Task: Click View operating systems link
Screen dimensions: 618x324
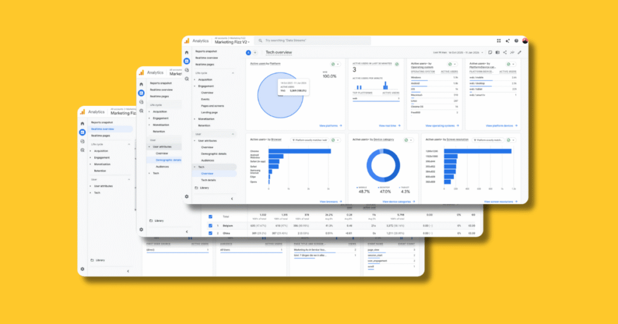Action: [442, 126]
